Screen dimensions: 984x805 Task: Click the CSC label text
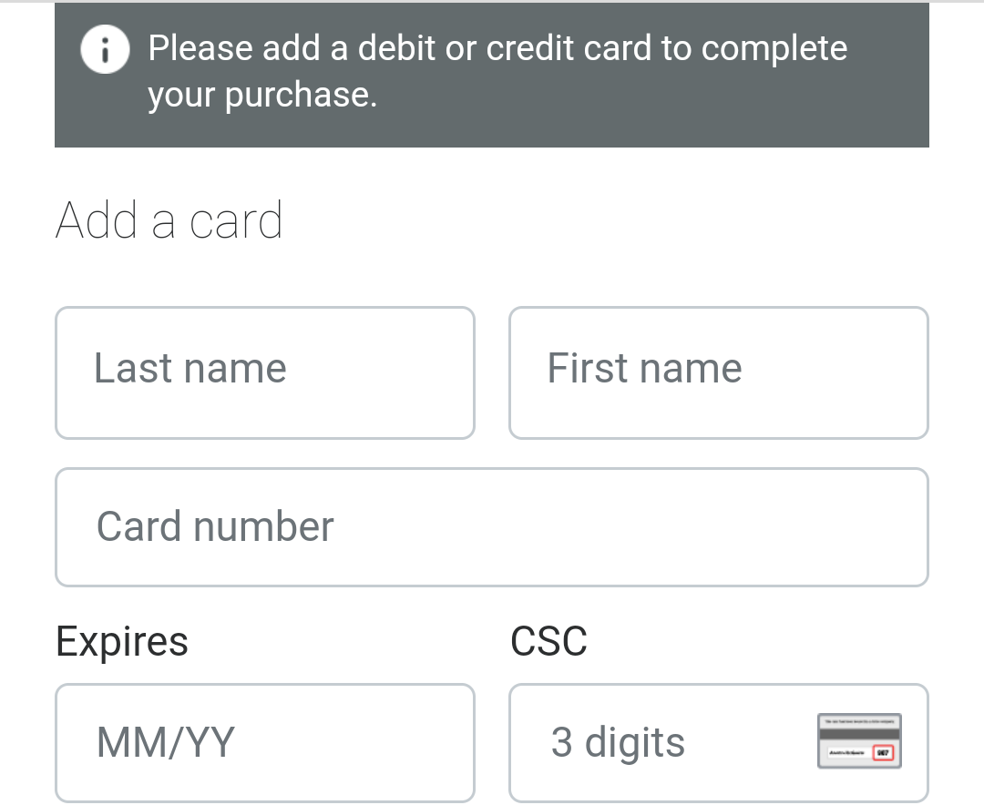pyautogui.click(x=548, y=641)
